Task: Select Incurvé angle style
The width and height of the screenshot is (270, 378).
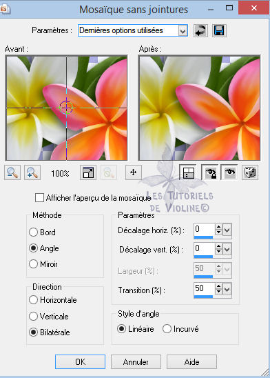Action: (167, 328)
